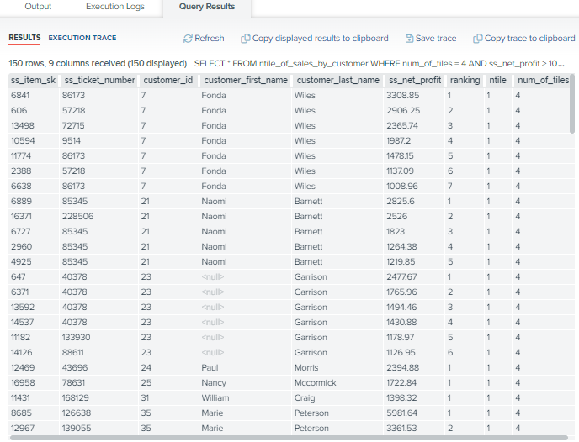Click the net profit value 3308.85
Viewport: 579px width, 442px height.
coord(403,96)
